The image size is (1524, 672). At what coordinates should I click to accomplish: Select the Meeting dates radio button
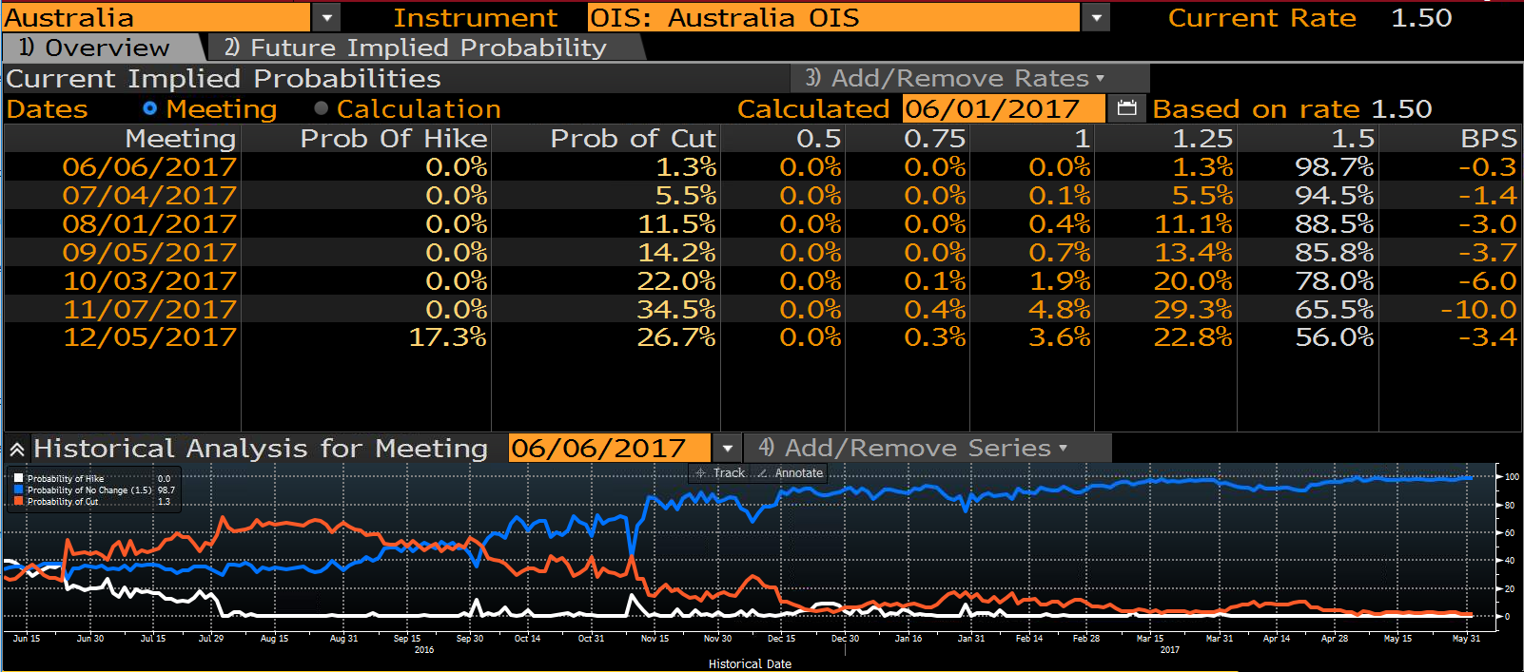coord(149,108)
